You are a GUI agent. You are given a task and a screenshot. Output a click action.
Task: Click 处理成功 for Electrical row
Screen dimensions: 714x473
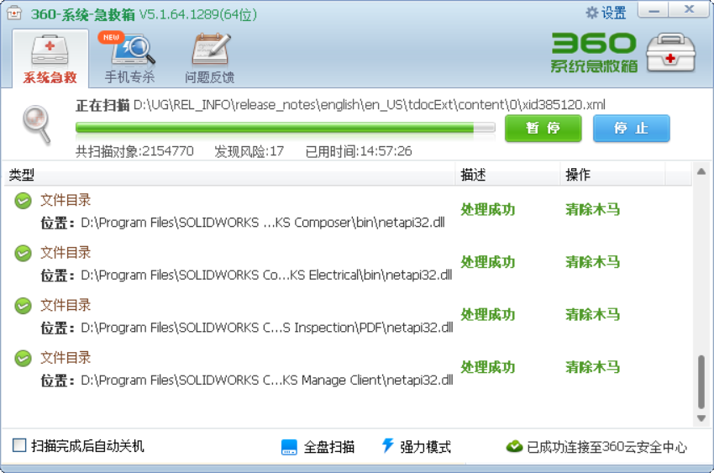488,262
